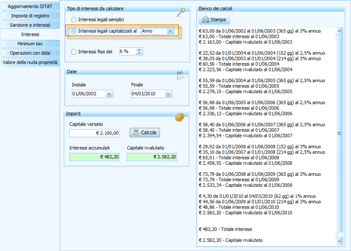Image resolution: width=351 pixels, height=251 pixels.
Task: Open Valore della nuda proprietà tab
Action: [x=30, y=62]
